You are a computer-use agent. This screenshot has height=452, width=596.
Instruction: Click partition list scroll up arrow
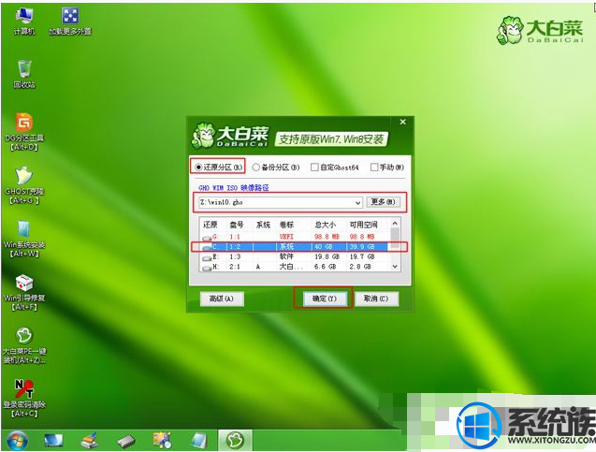(x=395, y=223)
